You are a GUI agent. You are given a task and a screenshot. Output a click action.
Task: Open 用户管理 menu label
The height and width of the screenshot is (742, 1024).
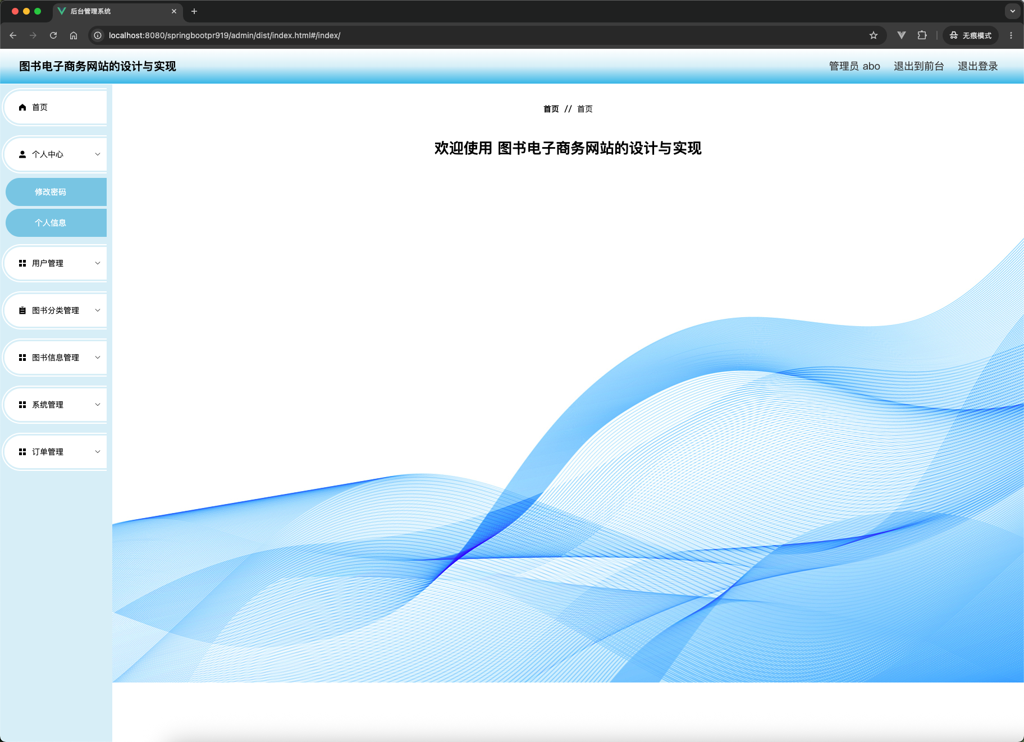coord(48,263)
